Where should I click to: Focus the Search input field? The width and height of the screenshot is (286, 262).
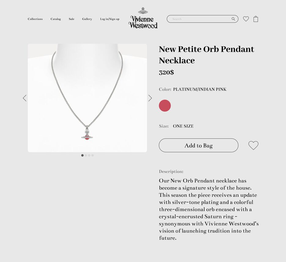(x=201, y=19)
